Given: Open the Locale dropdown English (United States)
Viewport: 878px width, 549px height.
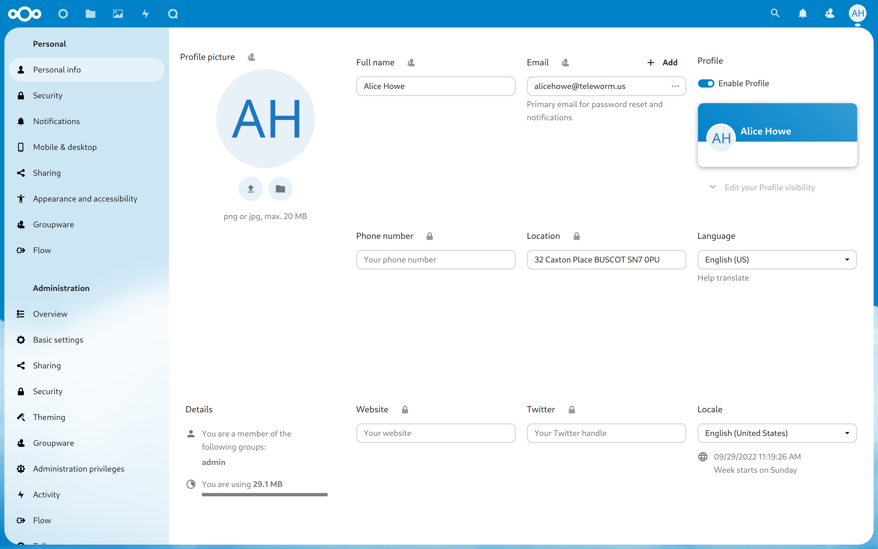Looking at the screenshot, I should (777, 433).
